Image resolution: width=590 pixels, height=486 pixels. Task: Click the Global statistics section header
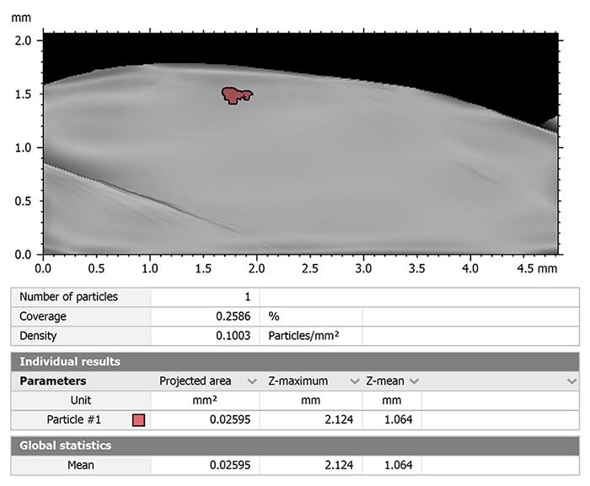click(x=295, y=445)
